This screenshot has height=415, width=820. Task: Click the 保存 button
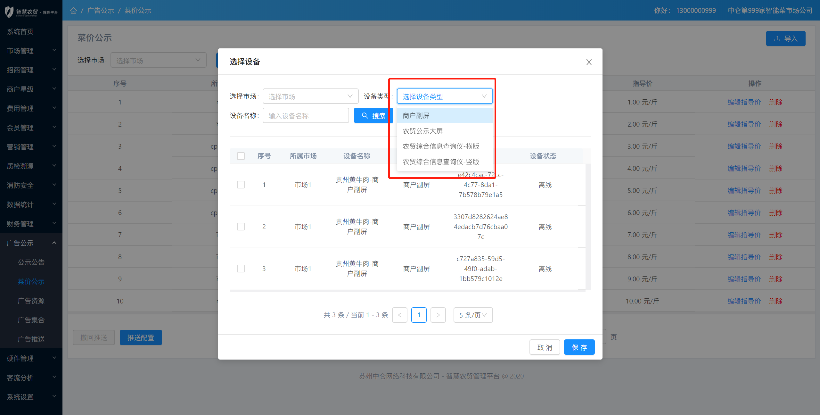pyautogui.click(x=579, y=347)
